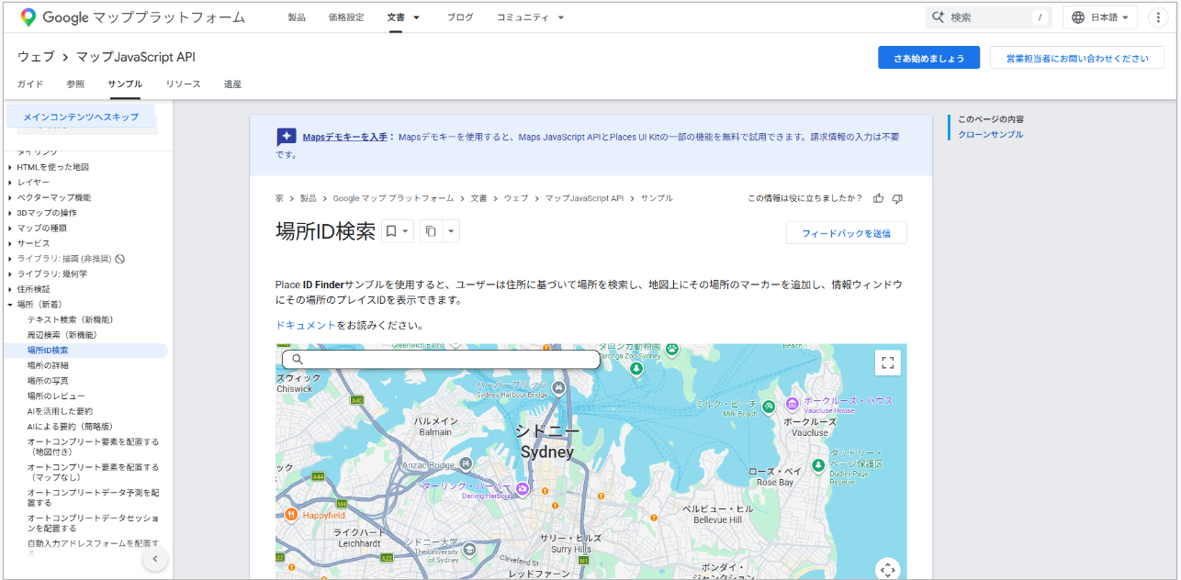Click メインコンテンツへスキップ link
The height and width of the screenshot is (580, 1181).
[81, 117]
